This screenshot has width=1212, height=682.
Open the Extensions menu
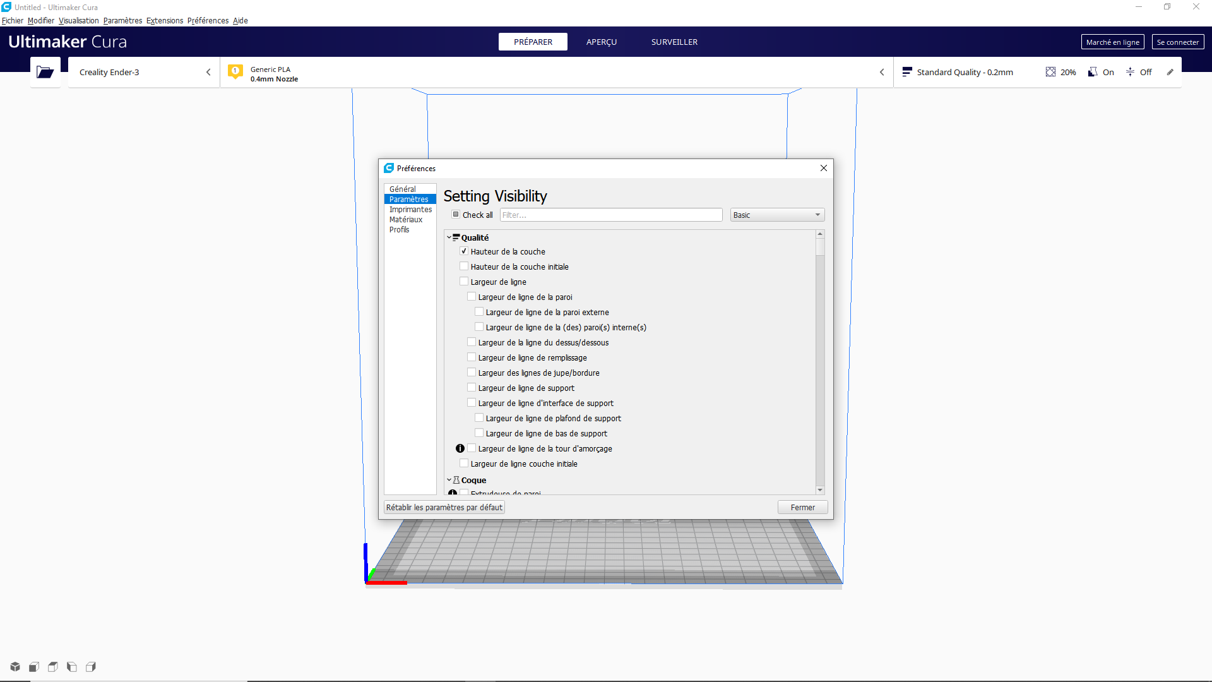pyautogui.click(x=164, y=20)
